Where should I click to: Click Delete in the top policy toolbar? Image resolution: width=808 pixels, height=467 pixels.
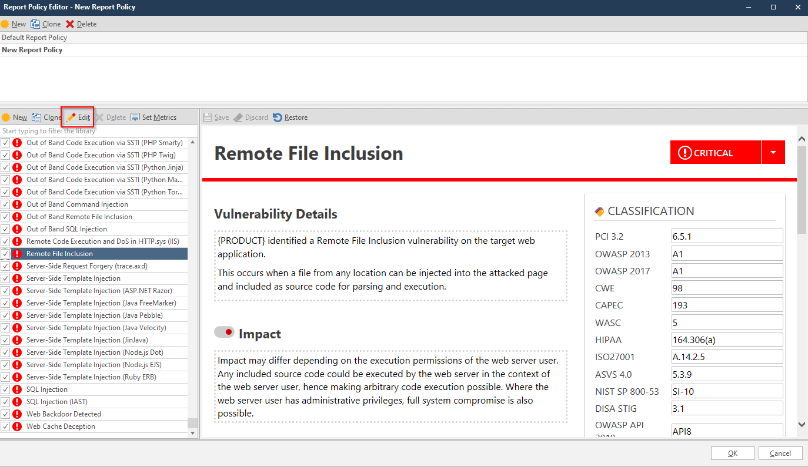tap(81, 24)
